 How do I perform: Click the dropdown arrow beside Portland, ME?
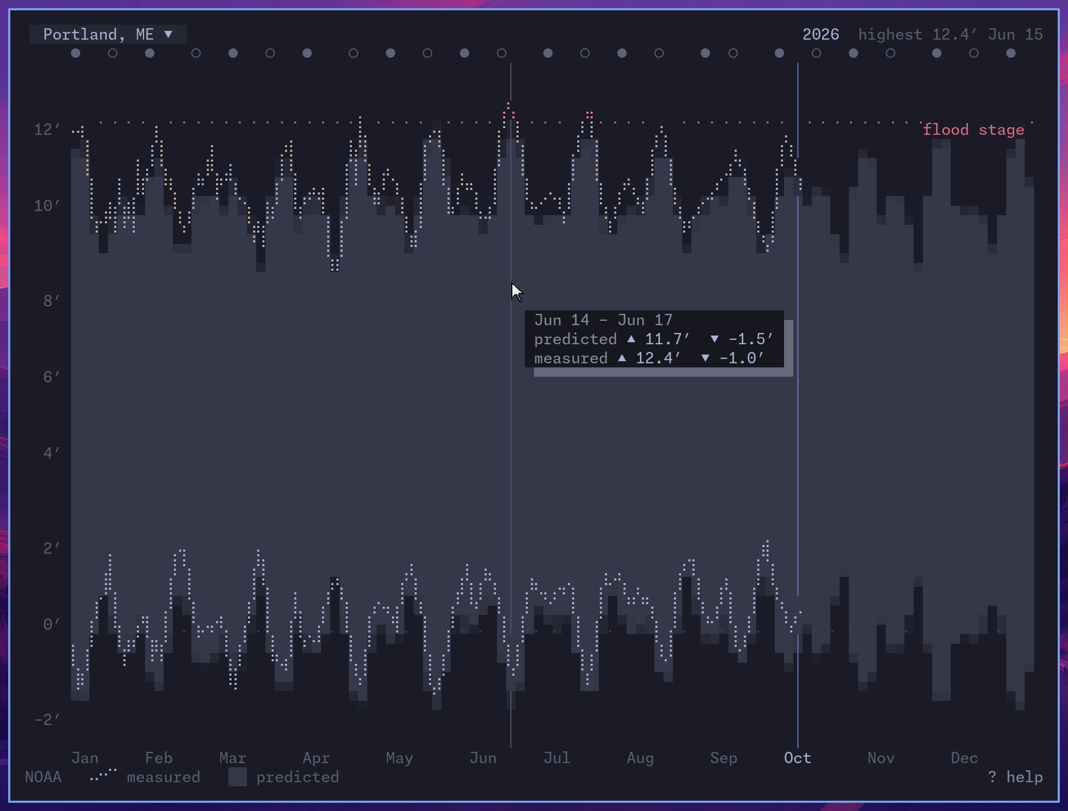pos(168,34)
